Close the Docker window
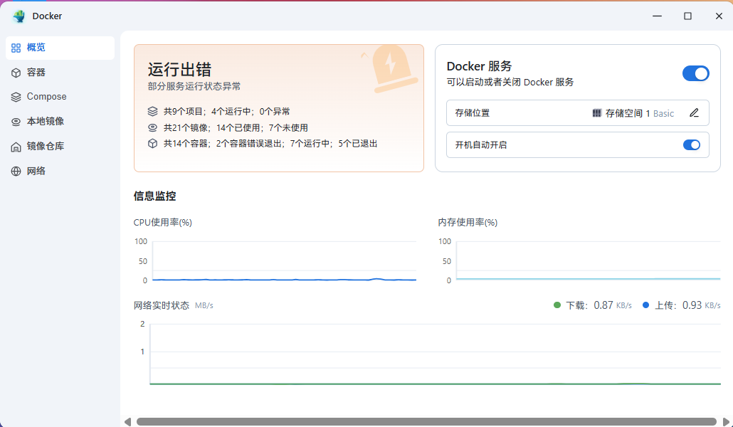 [719, 16]
